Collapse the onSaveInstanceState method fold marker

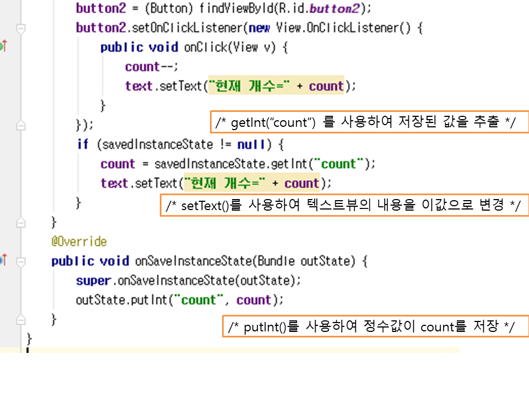tap(21, 261)
